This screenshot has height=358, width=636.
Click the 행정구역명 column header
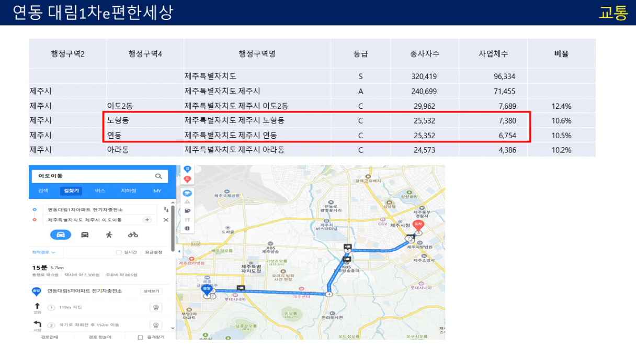pos(257,53)
